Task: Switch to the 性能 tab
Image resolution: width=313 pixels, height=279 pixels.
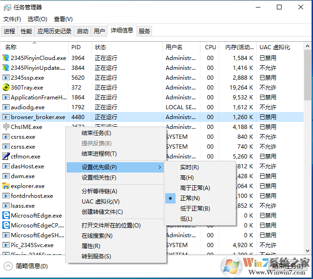Action: pyautogui.click(x=26, y=31)
